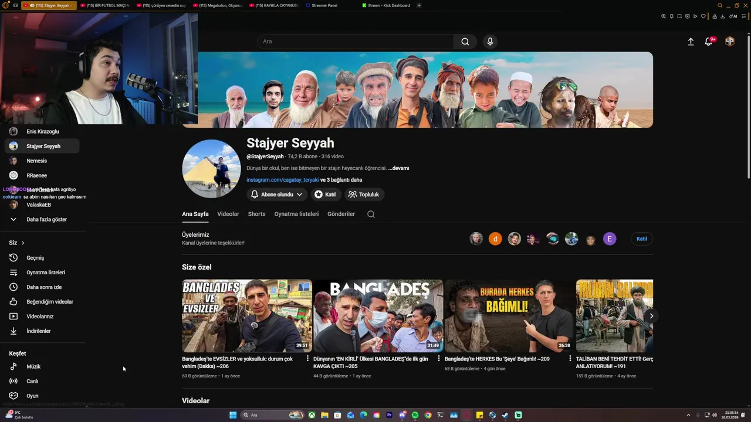751x422 pixels.
Task: Open the account avatar menu
Action: click(x=730, y=42)
